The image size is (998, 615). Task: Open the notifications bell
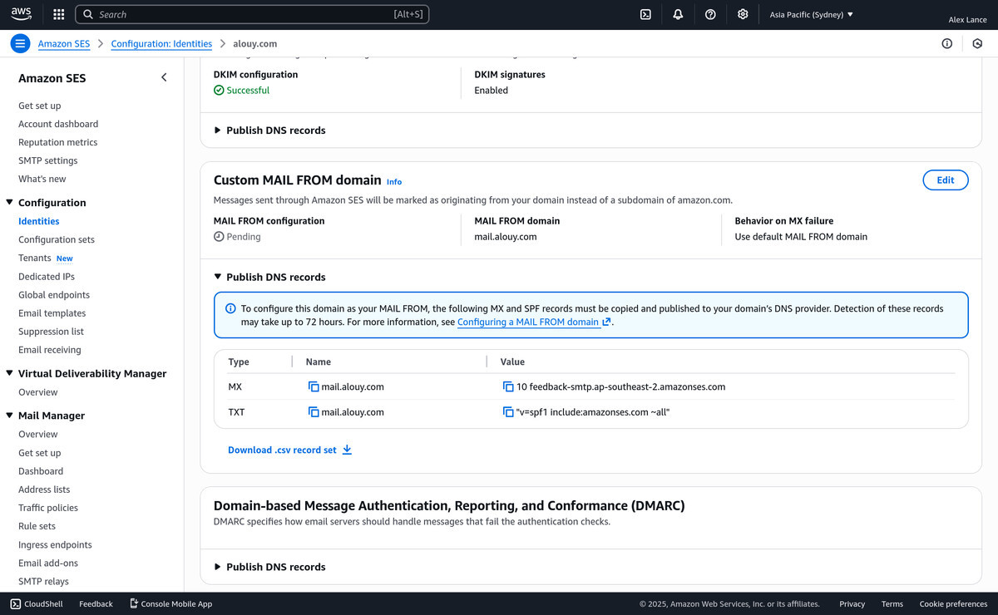pyautogui.click(x=678, y=14)
